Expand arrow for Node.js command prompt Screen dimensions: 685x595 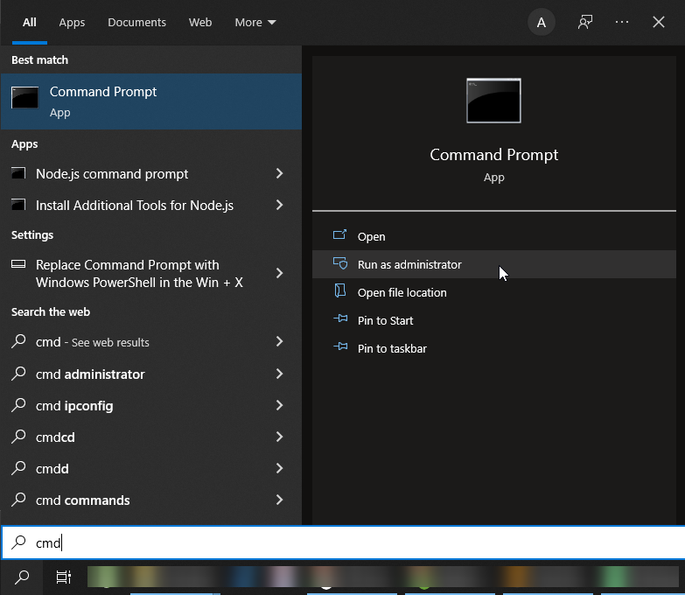[x=280, y=174]
